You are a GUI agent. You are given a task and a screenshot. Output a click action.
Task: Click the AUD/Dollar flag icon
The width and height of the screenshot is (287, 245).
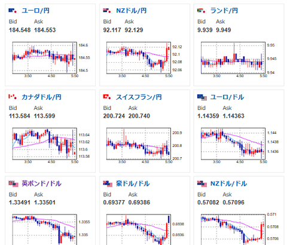tap(108, 183)
